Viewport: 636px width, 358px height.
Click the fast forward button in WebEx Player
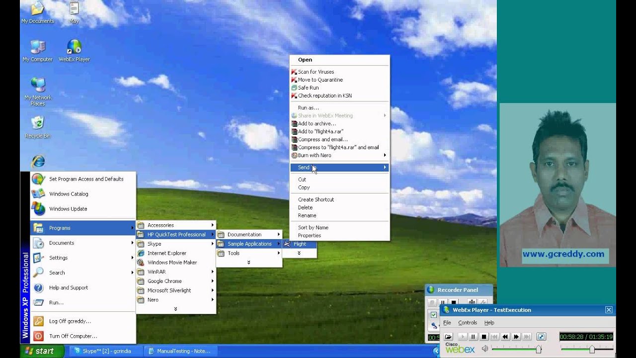(516, 337)
